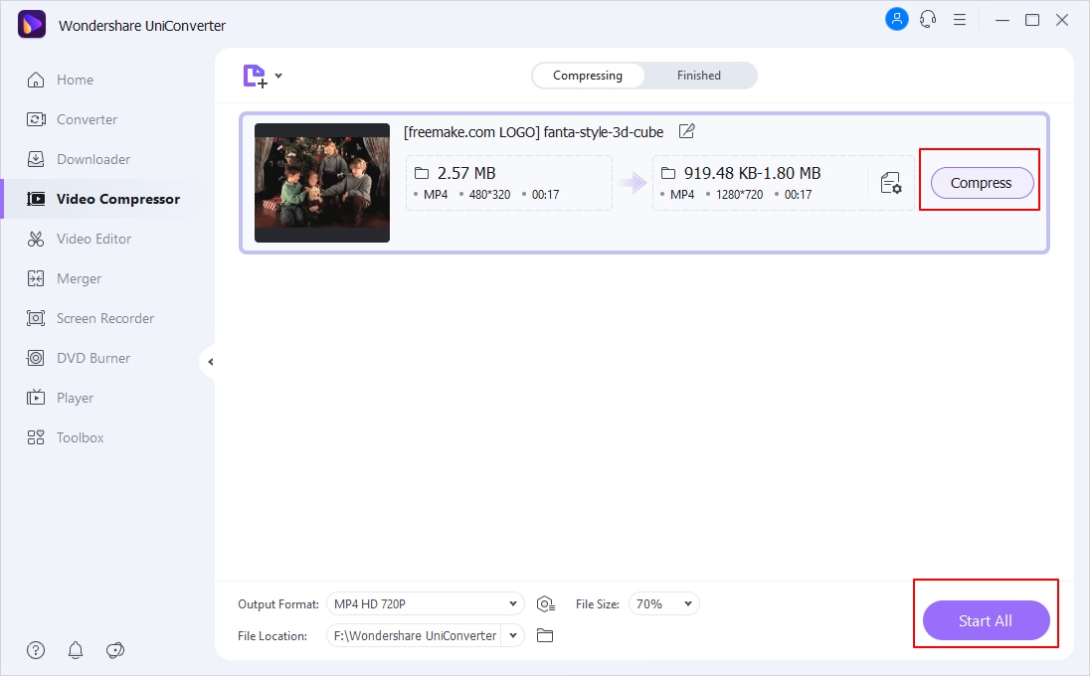Click the source resolution 480*320 text
Viewport: 1090px width, 676px height.
pos(489,195)
